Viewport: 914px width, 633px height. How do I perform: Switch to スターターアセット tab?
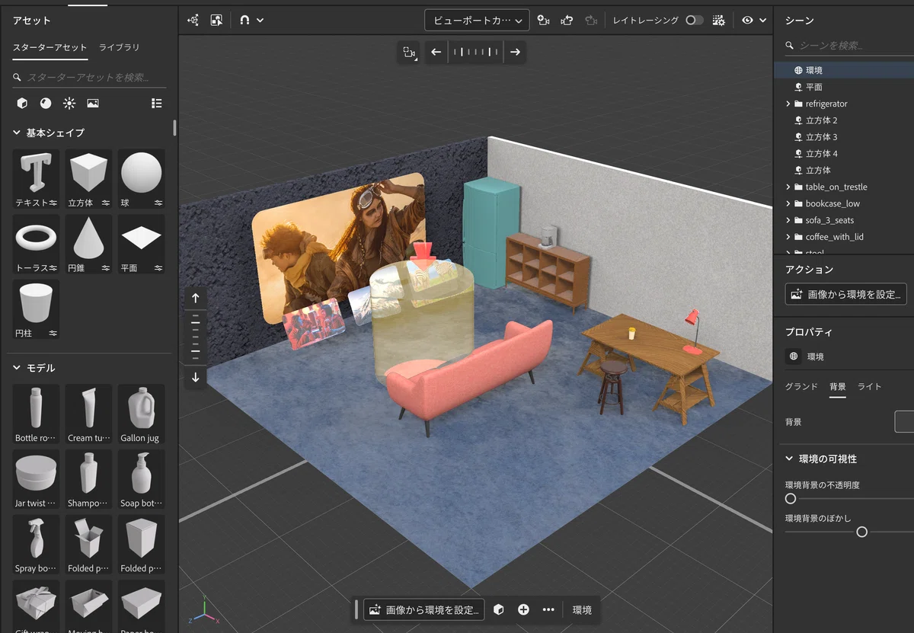coord(50,47)
